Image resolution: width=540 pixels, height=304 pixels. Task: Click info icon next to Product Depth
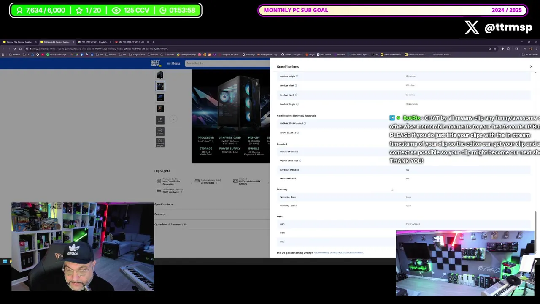(x=297, y=95)
